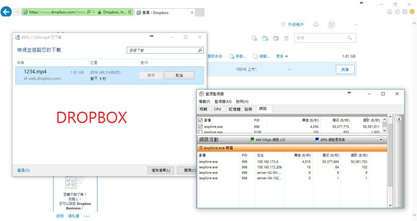417x221 pixels.
Task: Switch to the 記憶體 tab
Action: [234, 109]
